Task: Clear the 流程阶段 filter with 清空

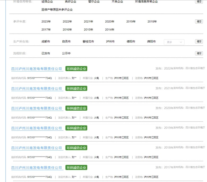Action: (199, 53)
